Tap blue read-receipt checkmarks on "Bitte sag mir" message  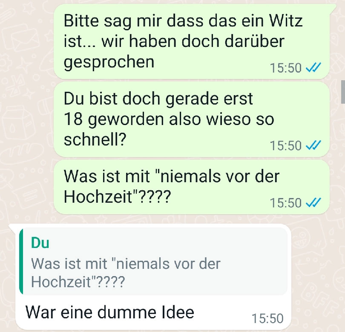pos(313,67)
